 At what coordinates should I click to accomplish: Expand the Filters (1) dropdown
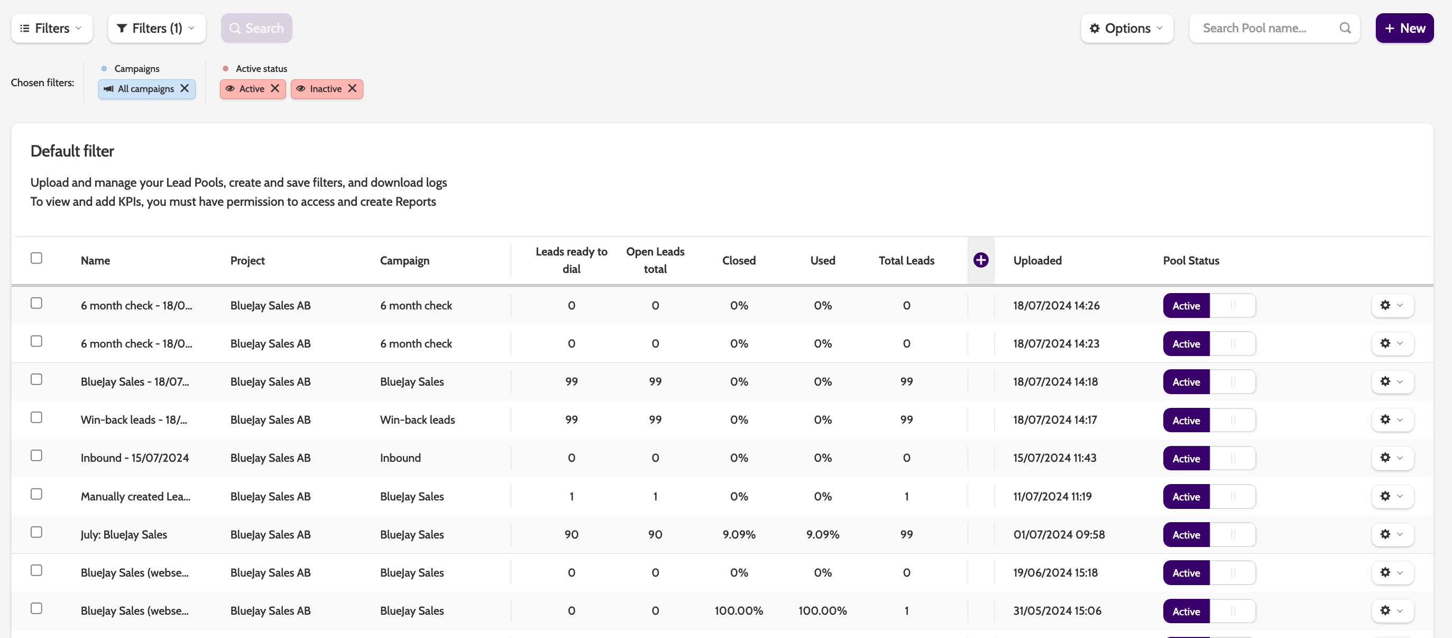click(x=157, y=28)
